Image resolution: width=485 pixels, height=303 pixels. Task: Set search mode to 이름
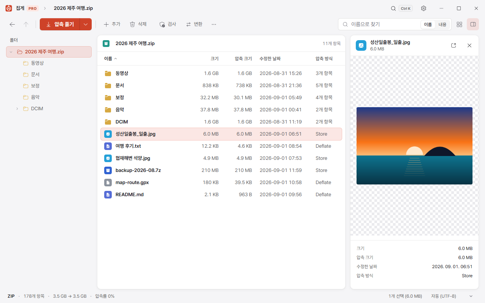click(x=428, y=24)
